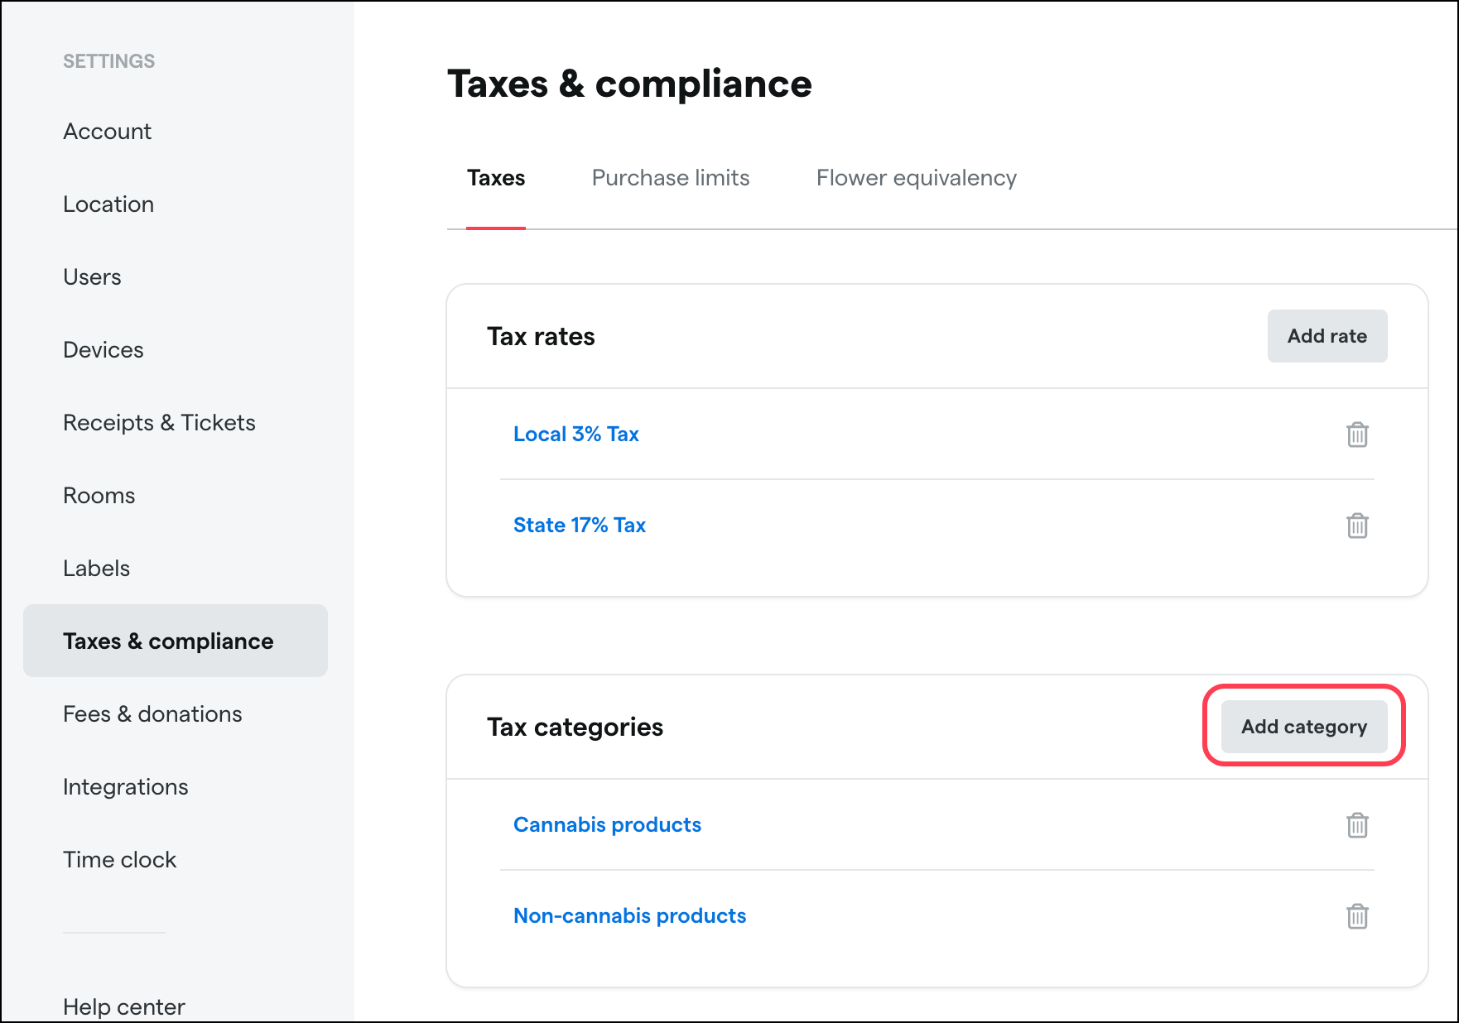The image size is (1459, 1023).
Task: Select Receipts & Tickets in sidebar
Action: (159, 423)
